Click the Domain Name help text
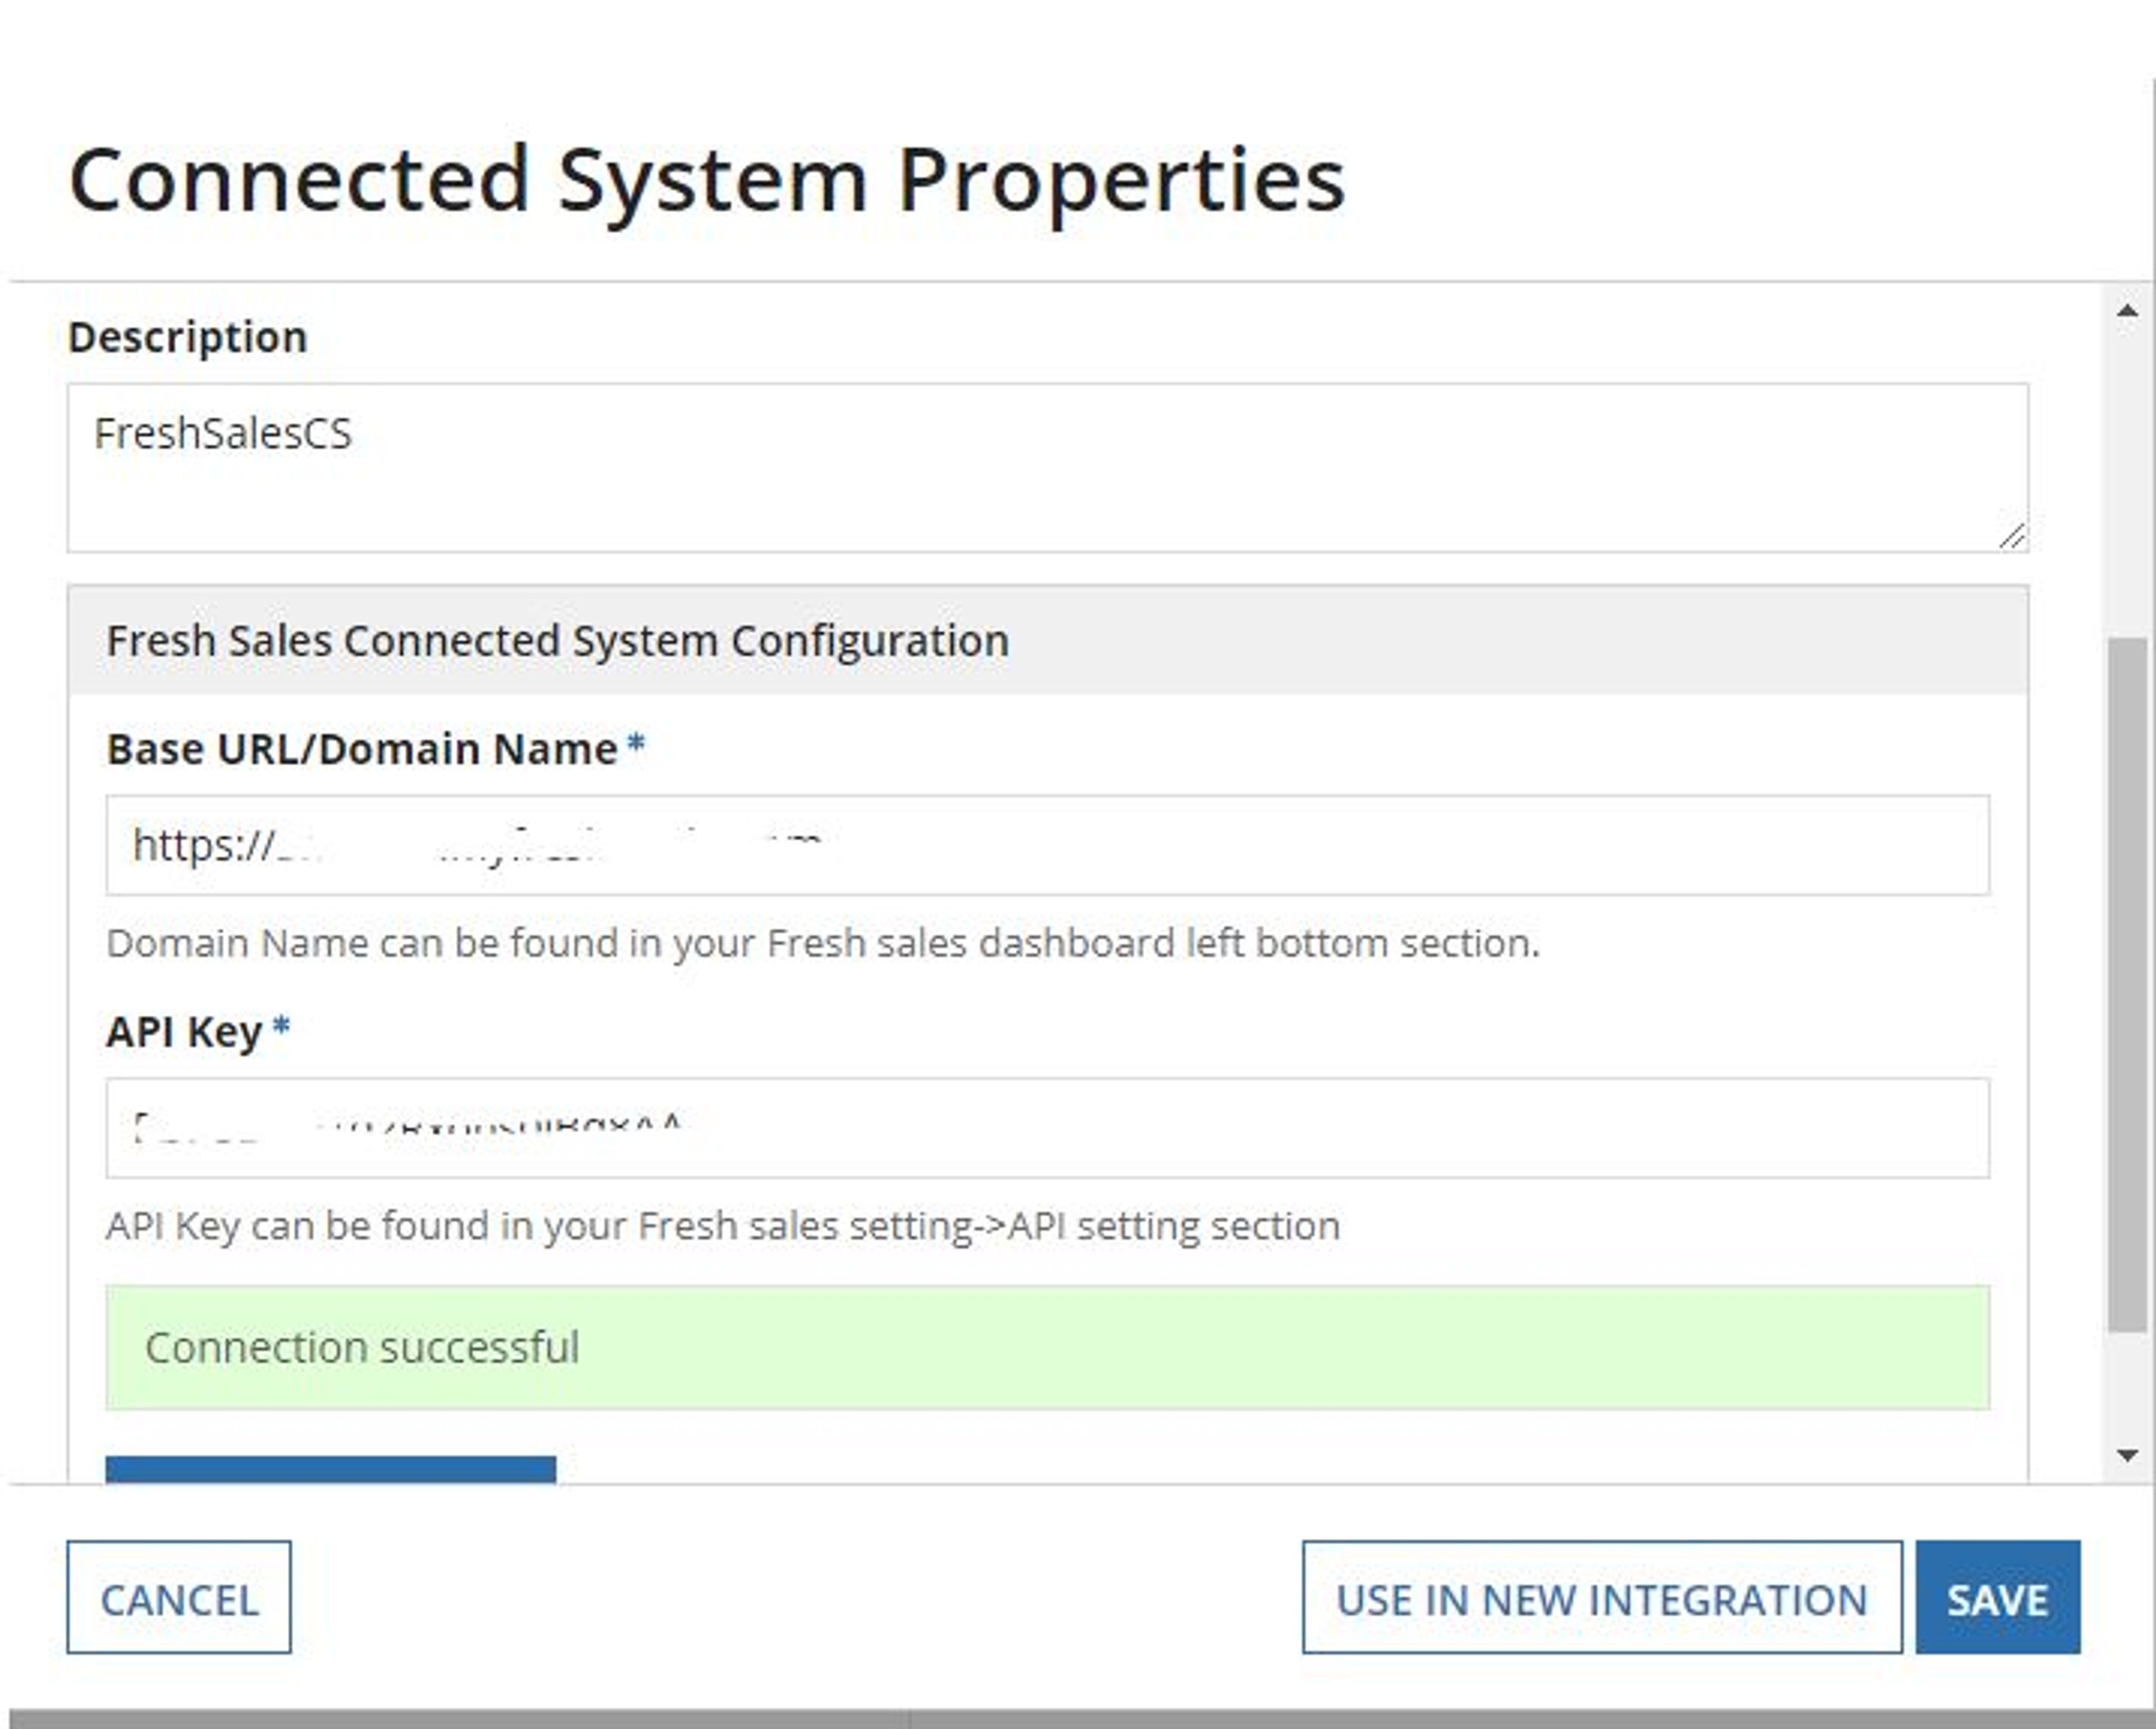The height and width of the screenshot is (1729, 2156). (823, 943)
